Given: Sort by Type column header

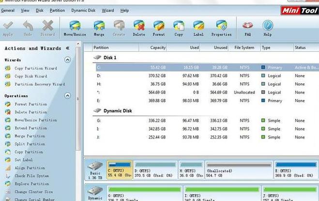Looking at the screenshot, I should pyautogui.click(x=277, y=47).
